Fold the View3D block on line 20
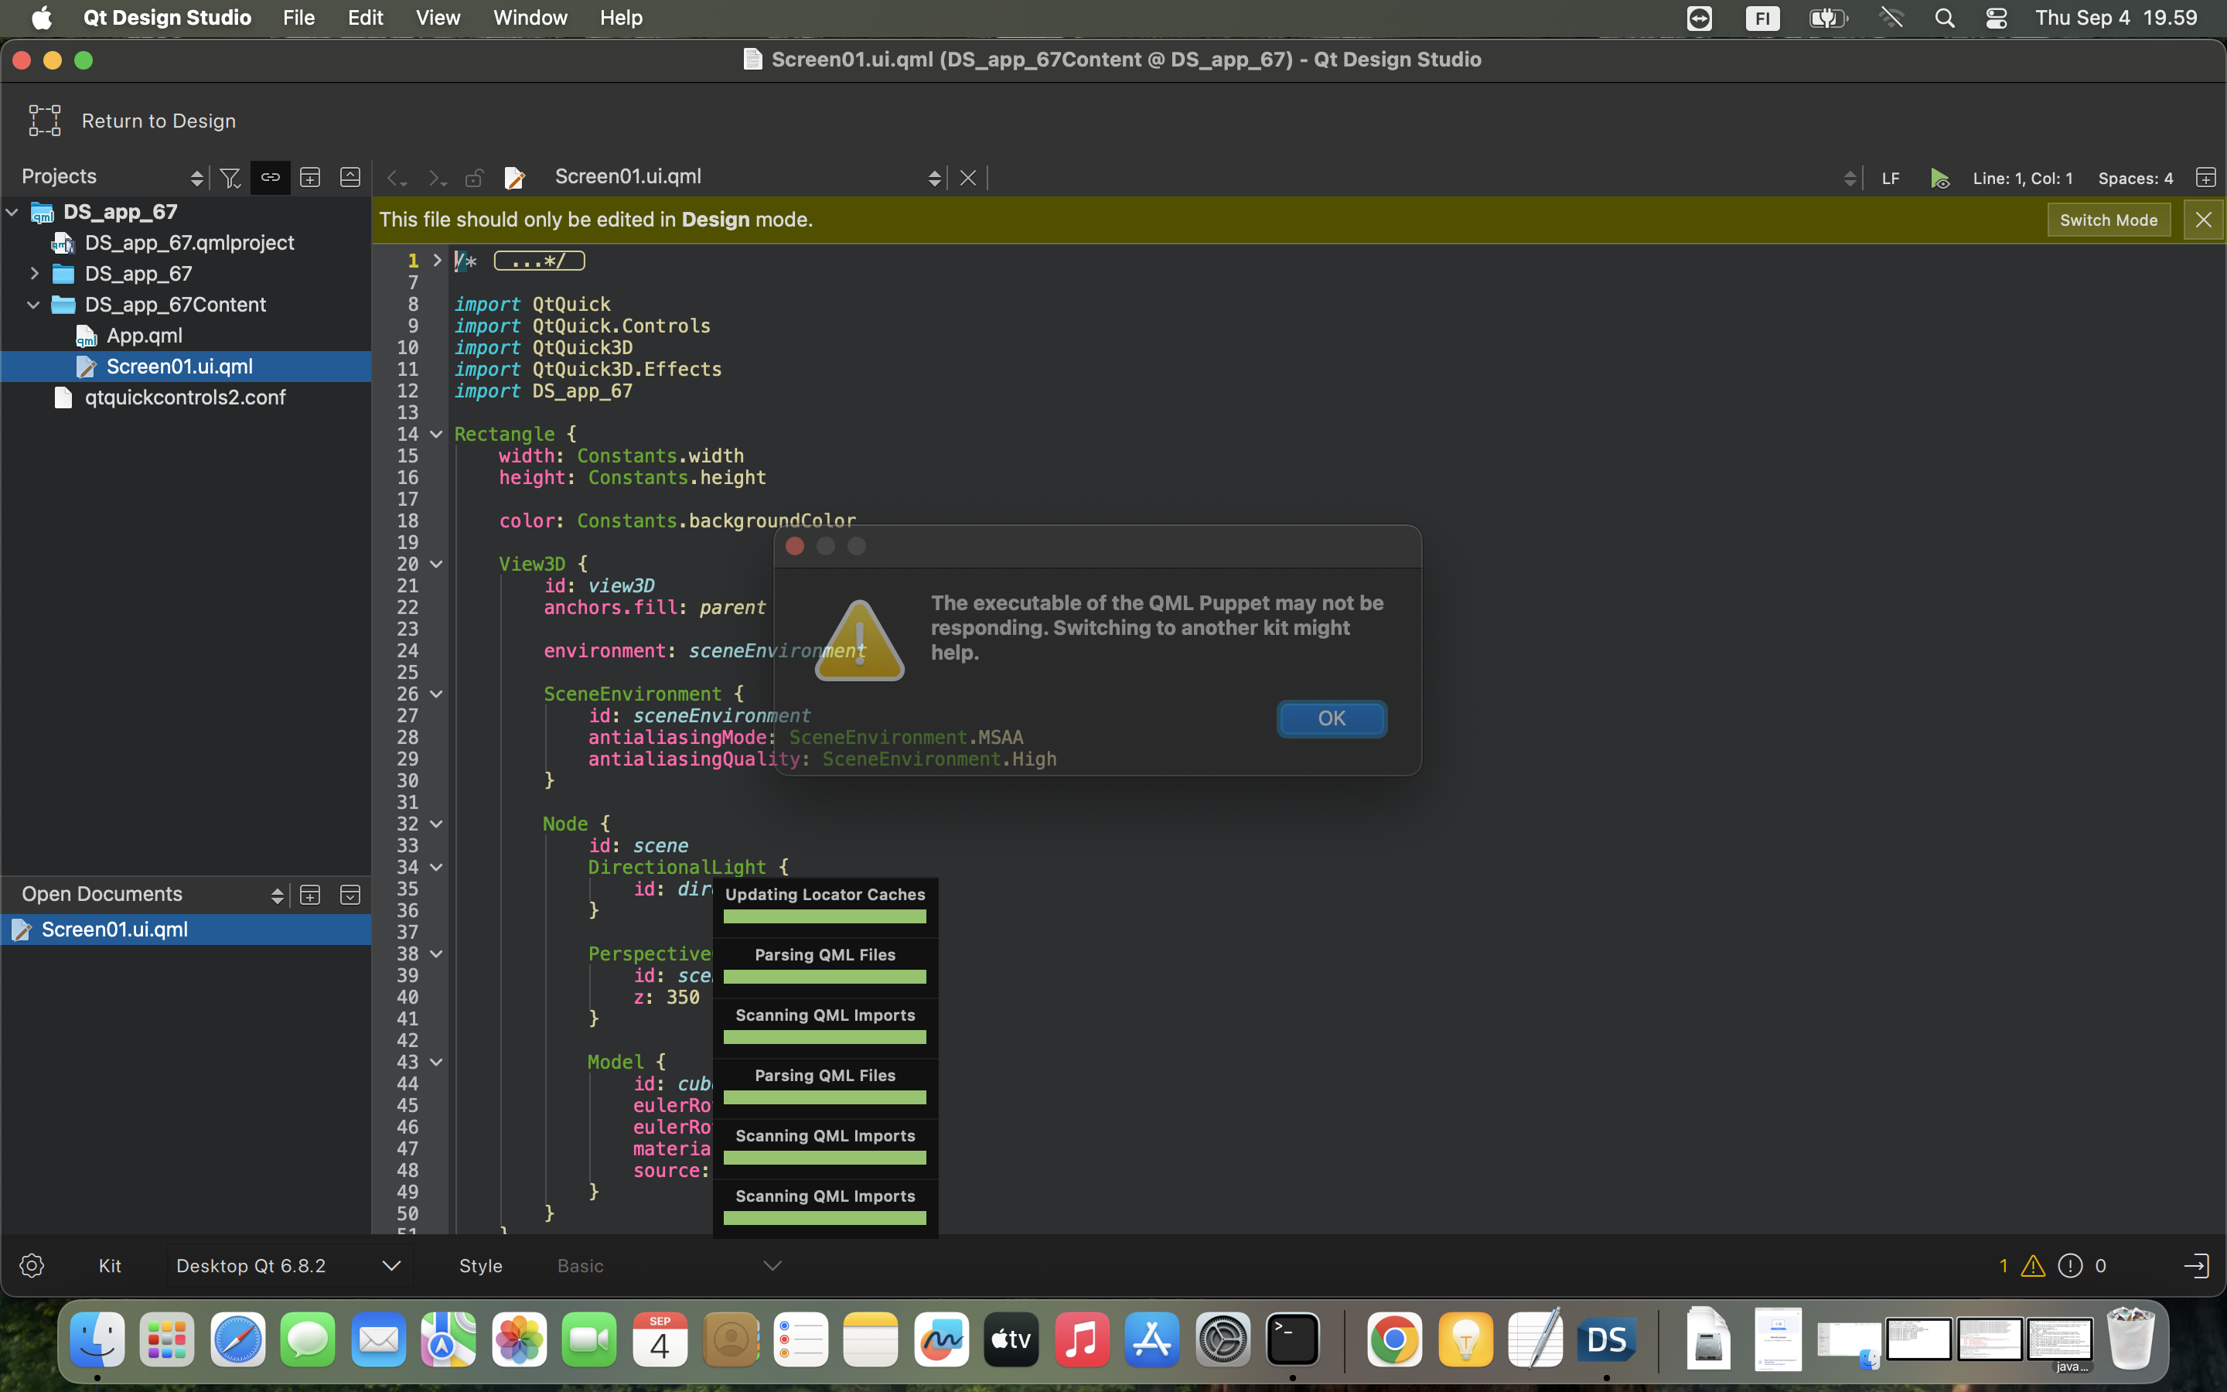The image size is (2227, 1392). 436,565
